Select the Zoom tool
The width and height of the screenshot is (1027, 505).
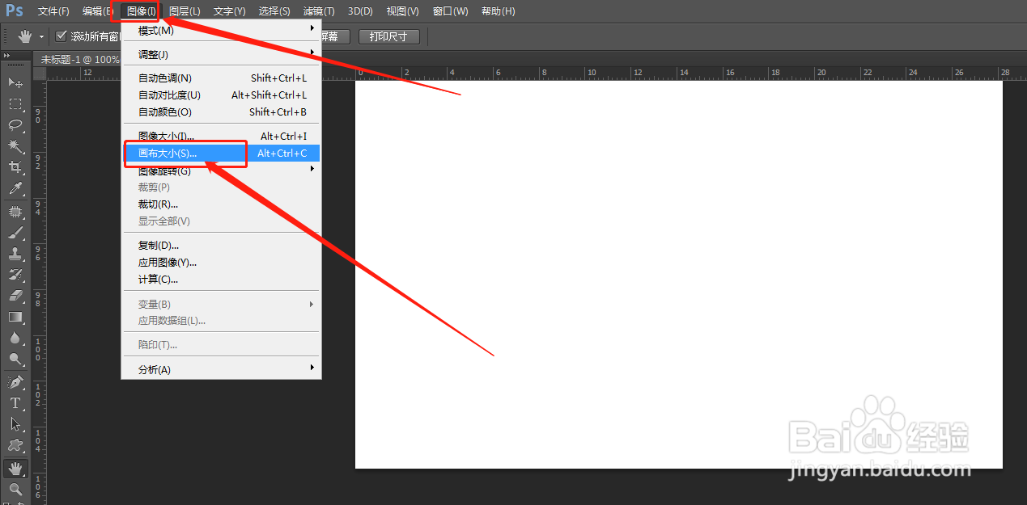(x=15, y=489)
